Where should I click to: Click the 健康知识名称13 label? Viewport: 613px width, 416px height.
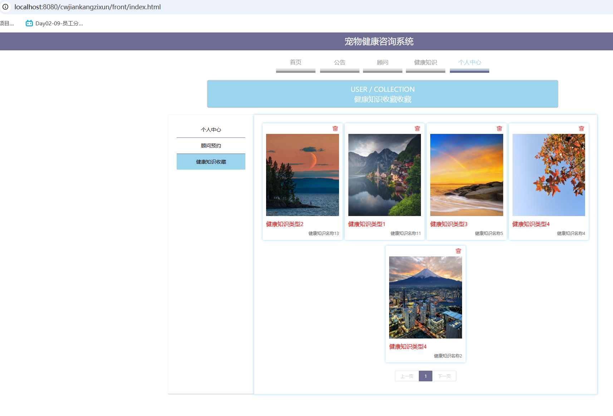coord(324,234)
